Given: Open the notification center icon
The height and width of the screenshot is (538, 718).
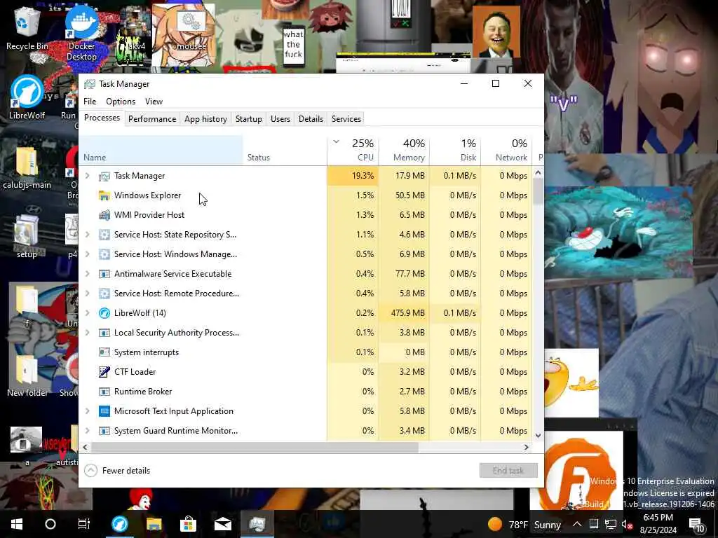Looking at the screenshot, I should click(x=696, y=524).
